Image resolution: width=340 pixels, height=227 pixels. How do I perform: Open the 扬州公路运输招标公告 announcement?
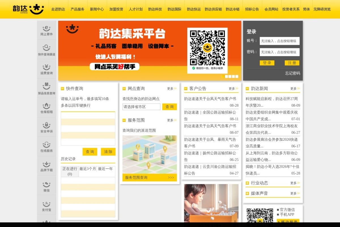(210, 156)
